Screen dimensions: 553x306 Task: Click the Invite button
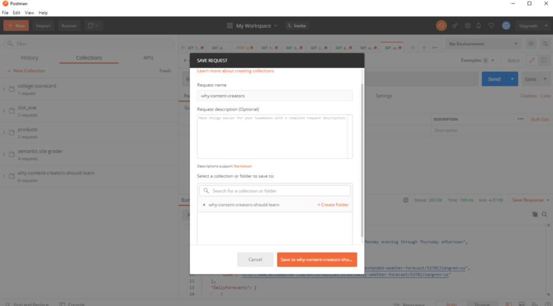[x=296, y=26]
